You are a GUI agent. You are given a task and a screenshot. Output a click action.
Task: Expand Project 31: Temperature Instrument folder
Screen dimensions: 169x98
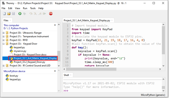(4, 37)
